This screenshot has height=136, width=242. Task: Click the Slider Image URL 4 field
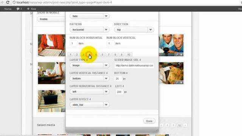click(x=134, y=65)
